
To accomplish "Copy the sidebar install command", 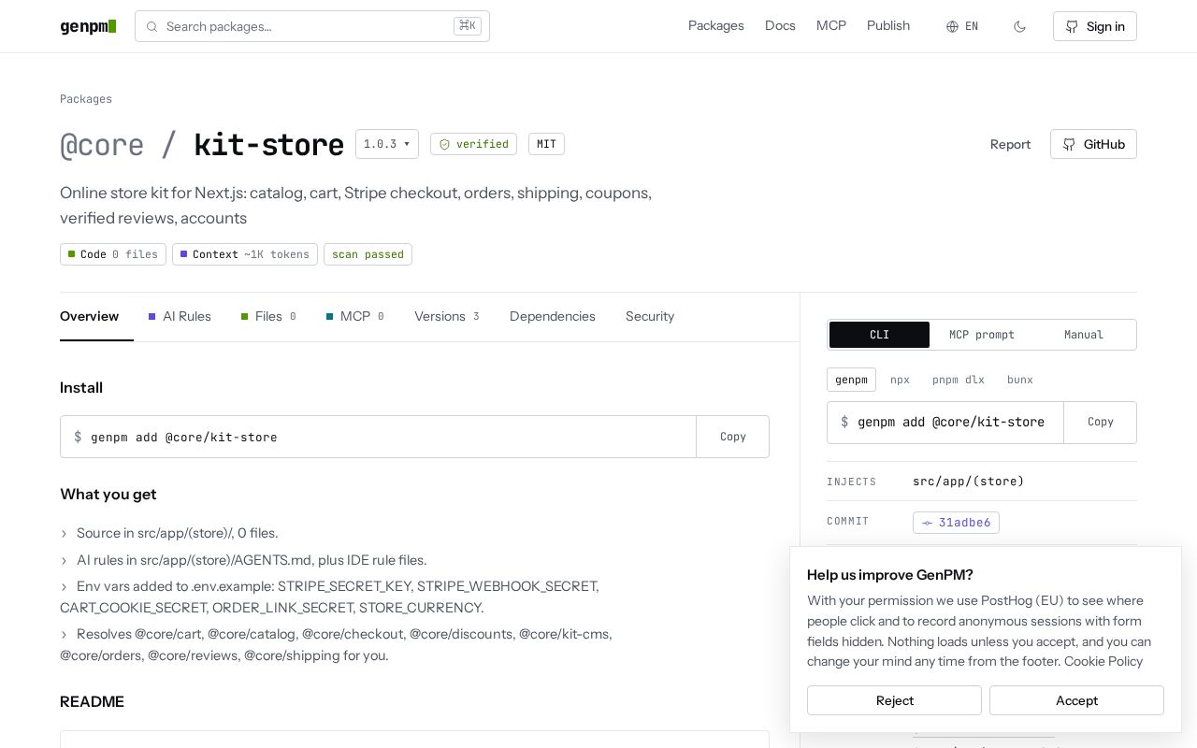I will [x=1101, y=423].
